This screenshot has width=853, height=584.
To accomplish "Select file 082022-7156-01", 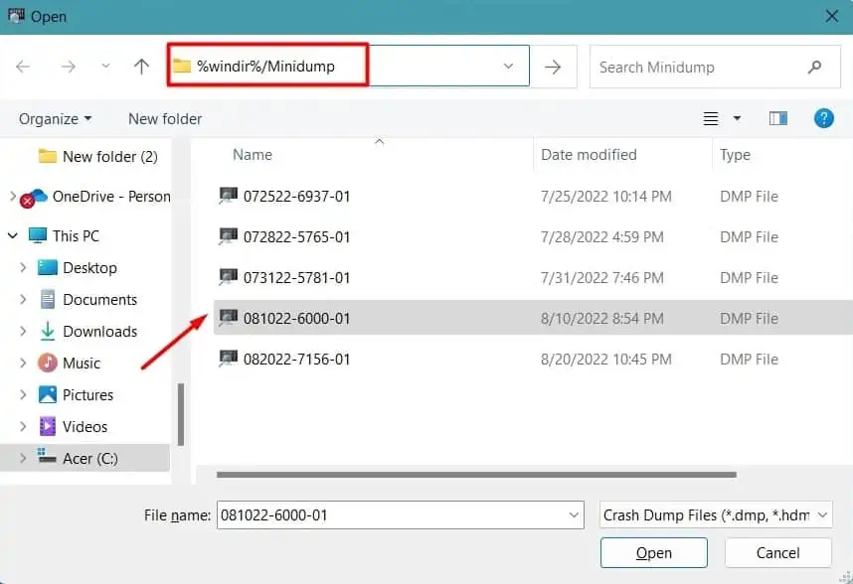I will pyautogui.click(x=296, y=360).
